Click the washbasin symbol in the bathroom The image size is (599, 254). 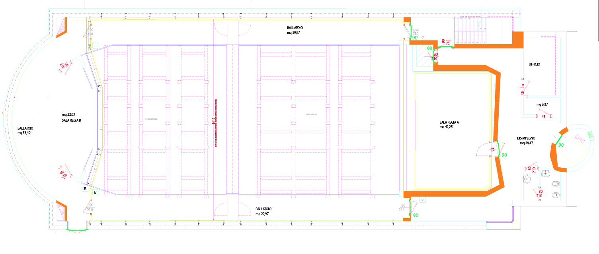[527, 179]
